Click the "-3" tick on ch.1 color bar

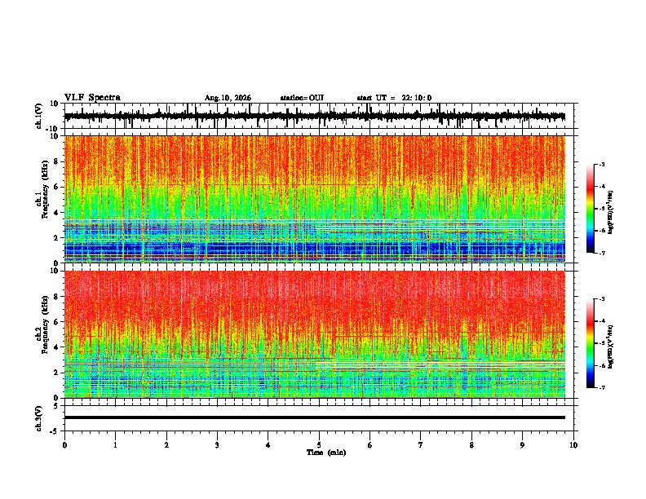[x=602, y=165]
